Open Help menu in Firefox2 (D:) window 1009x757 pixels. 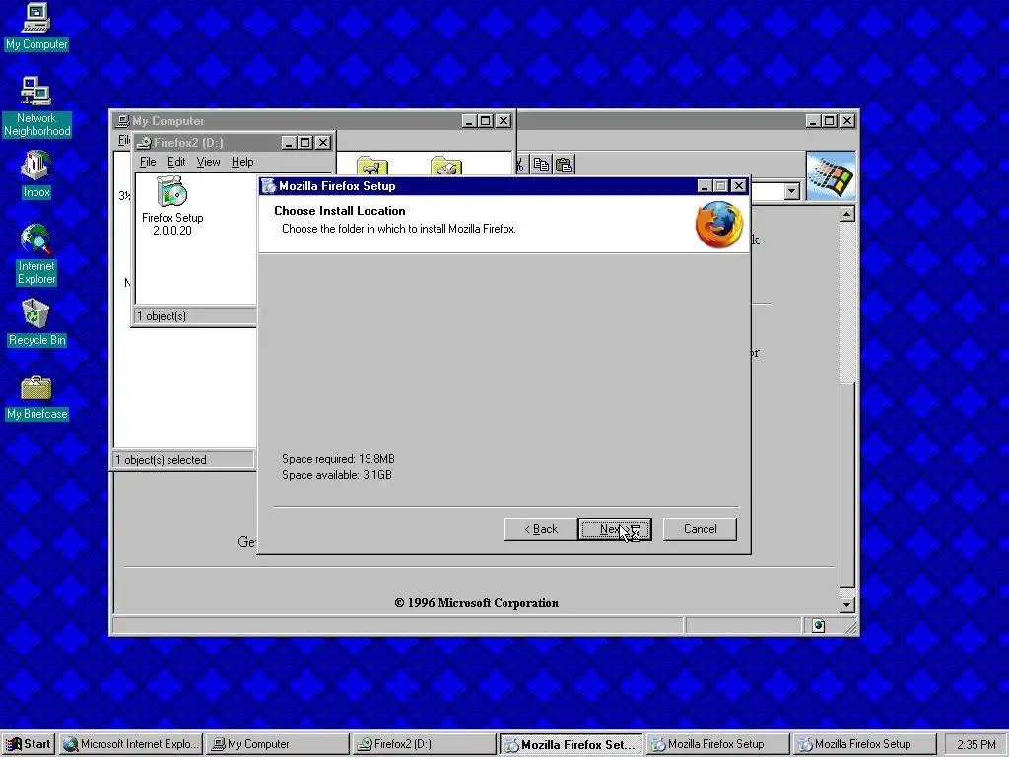242,162
